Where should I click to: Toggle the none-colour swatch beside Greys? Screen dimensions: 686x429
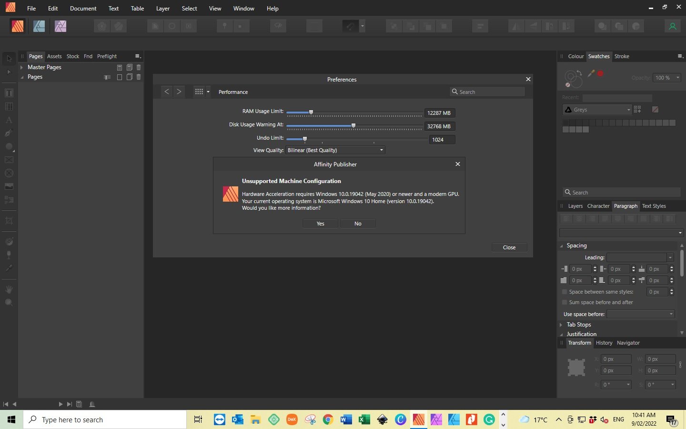click(655, 110)
